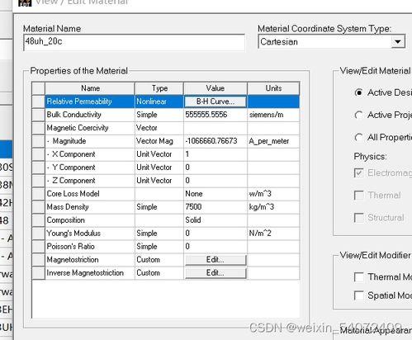Viewport: 412px width, 340px height.
Task: Expand Material Coordinate System Type dropdown
Action: pos(398,42)
